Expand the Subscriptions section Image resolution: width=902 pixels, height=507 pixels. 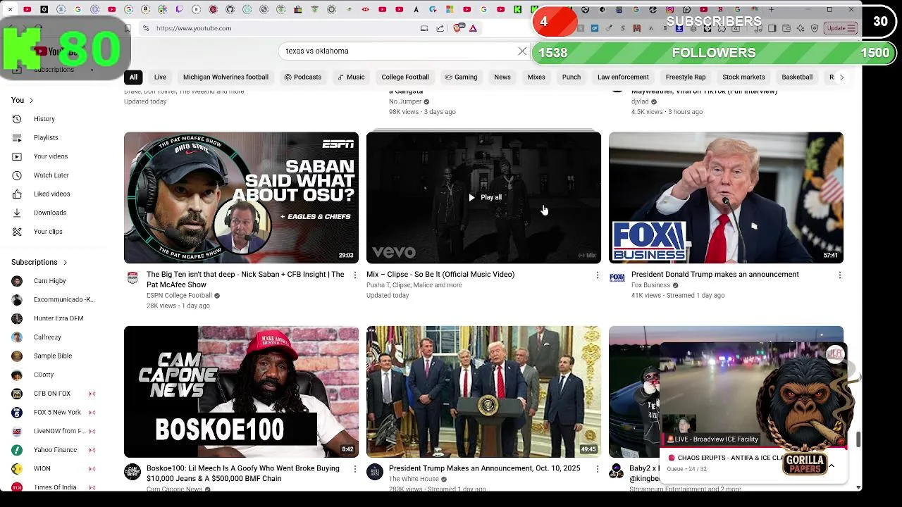39,263
